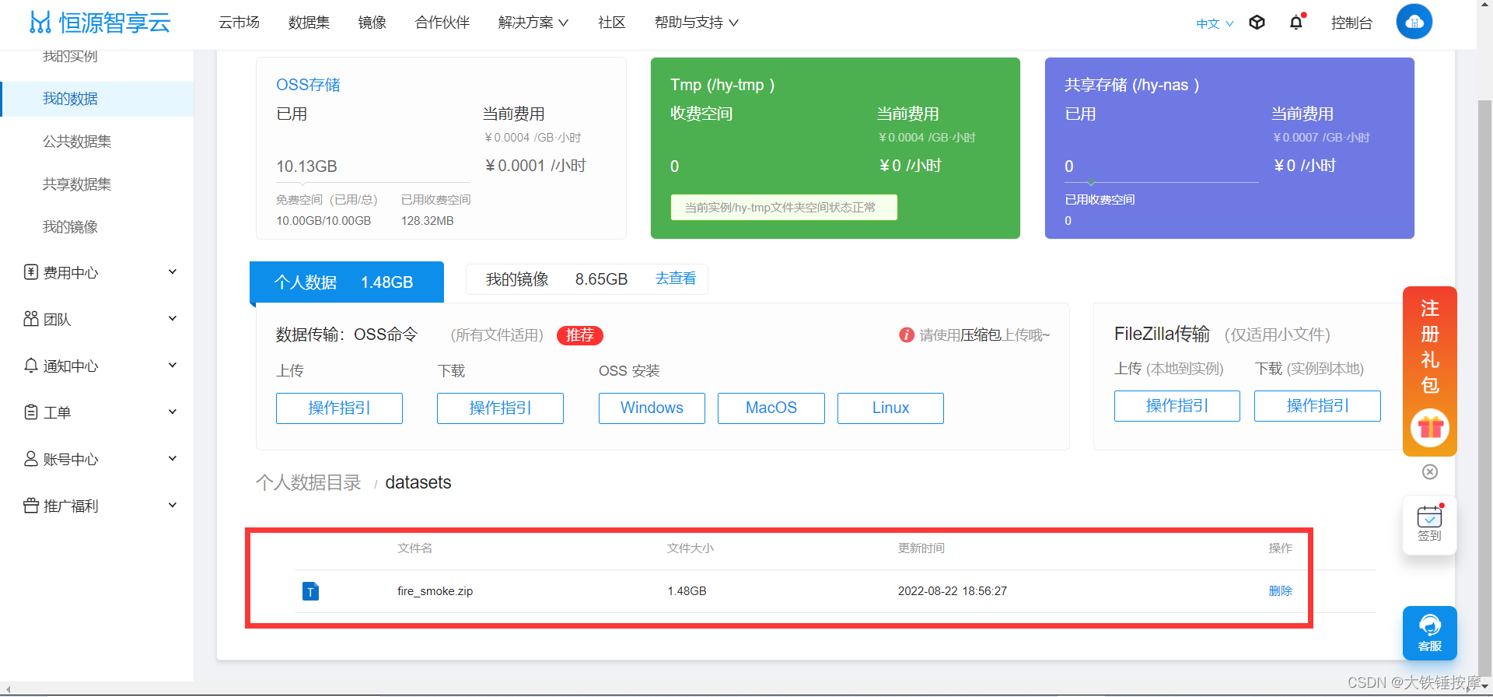
Task: Click the 2022-08-22 18:56:27 timestamp
Action: [x=953, y=591]
